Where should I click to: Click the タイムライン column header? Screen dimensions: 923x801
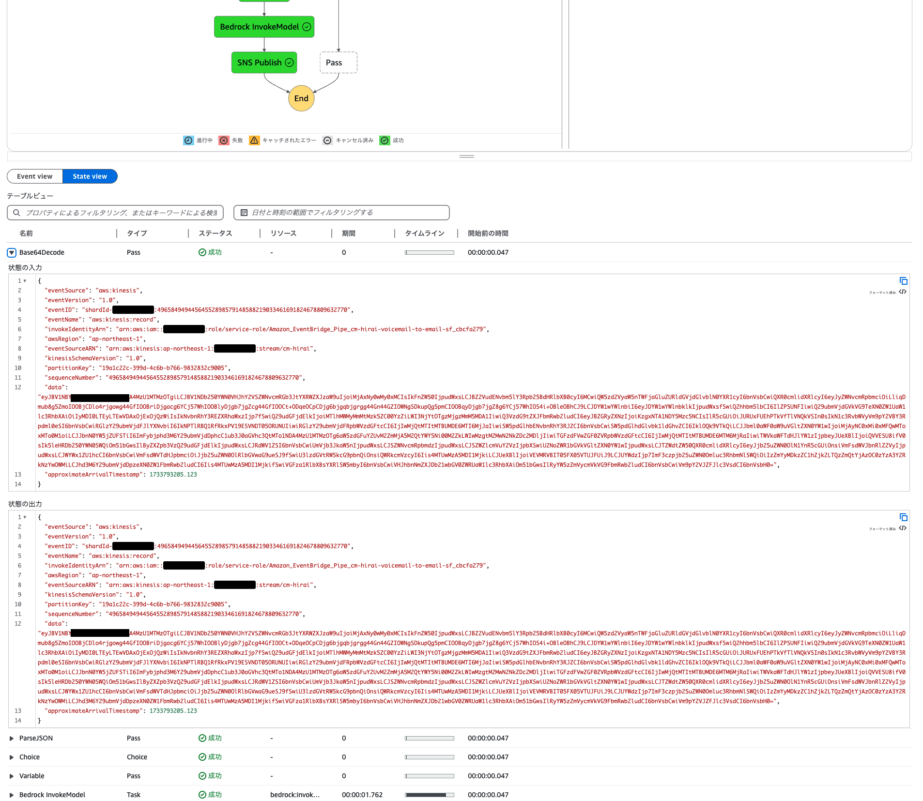(425, 233)
